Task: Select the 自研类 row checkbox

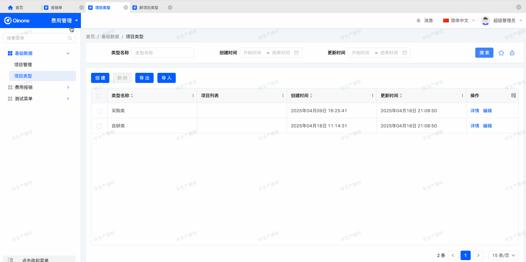Action: click(x=99, y=126)
